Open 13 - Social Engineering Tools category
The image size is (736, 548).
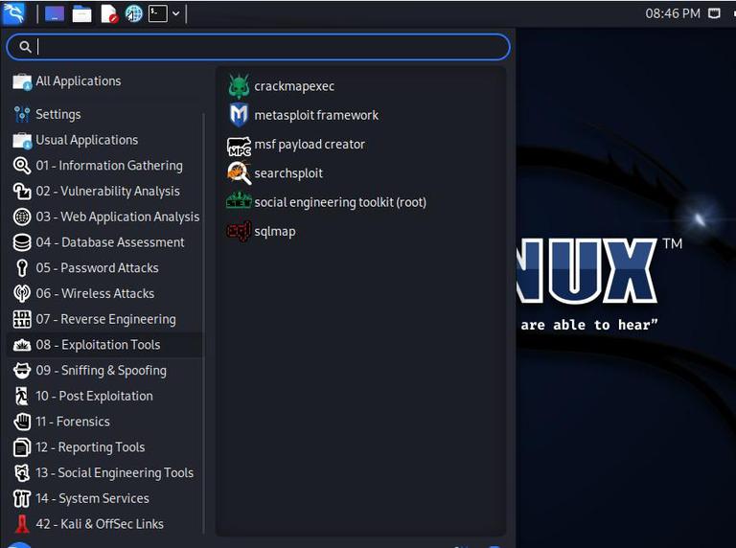[x=105, y=472]
